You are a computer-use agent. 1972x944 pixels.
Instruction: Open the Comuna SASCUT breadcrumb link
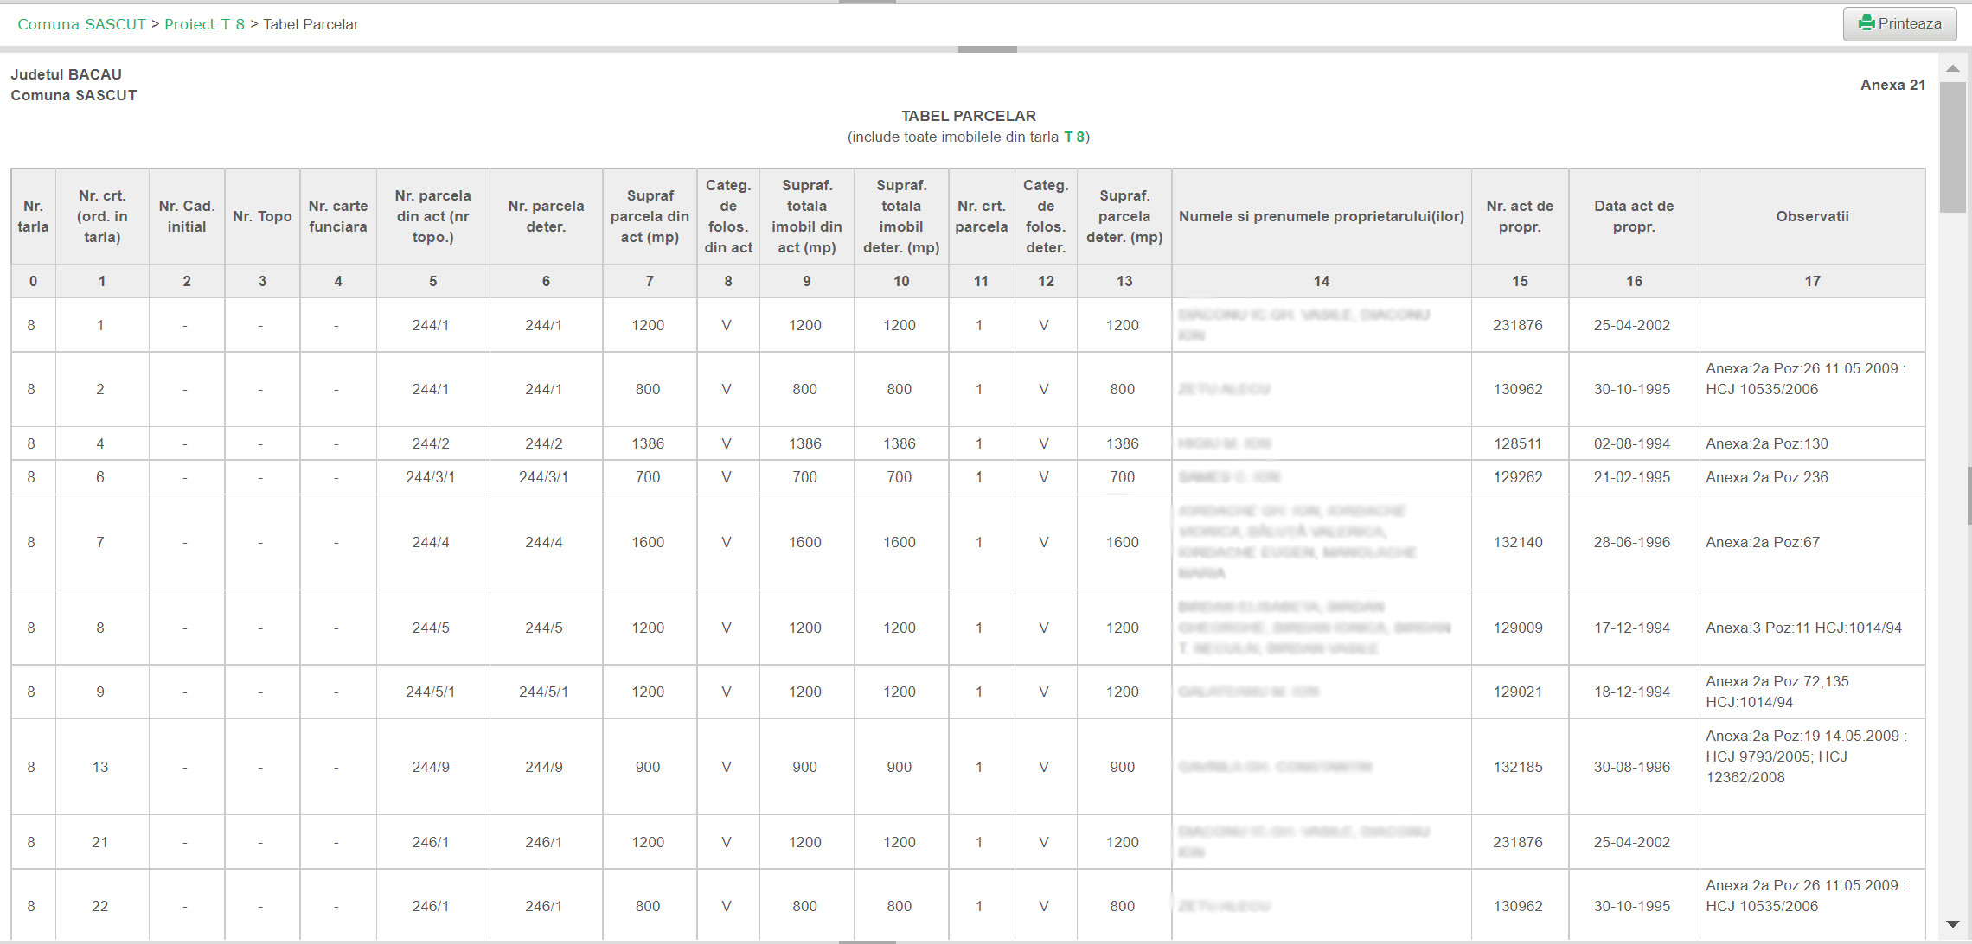point(81,24)
